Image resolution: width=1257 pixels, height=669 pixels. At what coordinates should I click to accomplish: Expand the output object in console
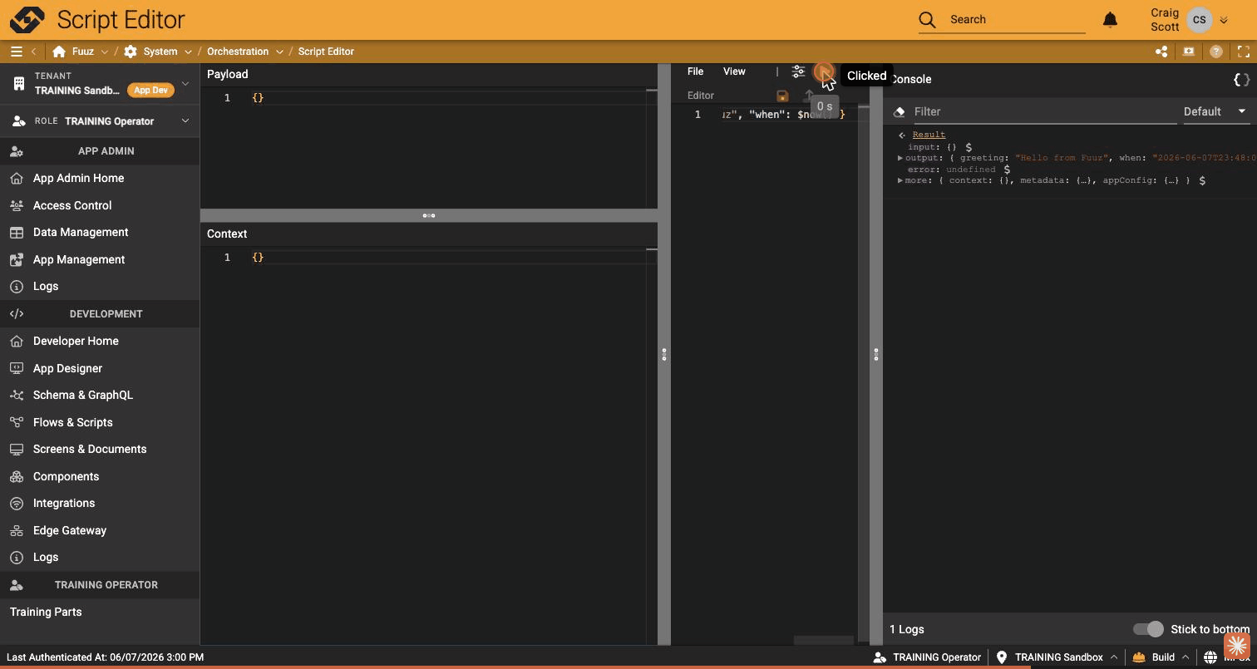pos(900,158)
